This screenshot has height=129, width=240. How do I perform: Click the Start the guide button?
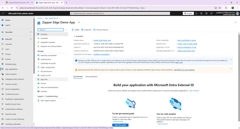pos(120,125)
